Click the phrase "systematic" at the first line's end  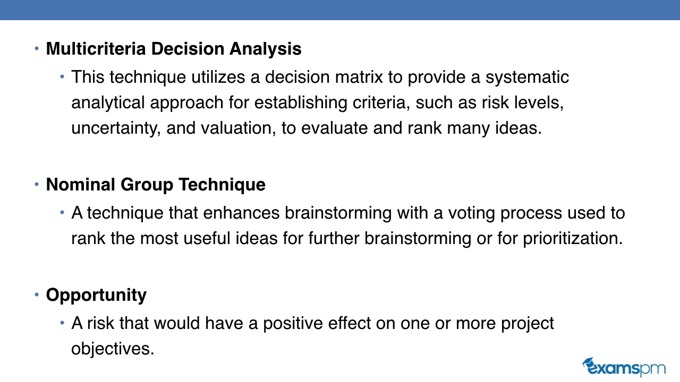pyautogui.click(x=527, y=77)
